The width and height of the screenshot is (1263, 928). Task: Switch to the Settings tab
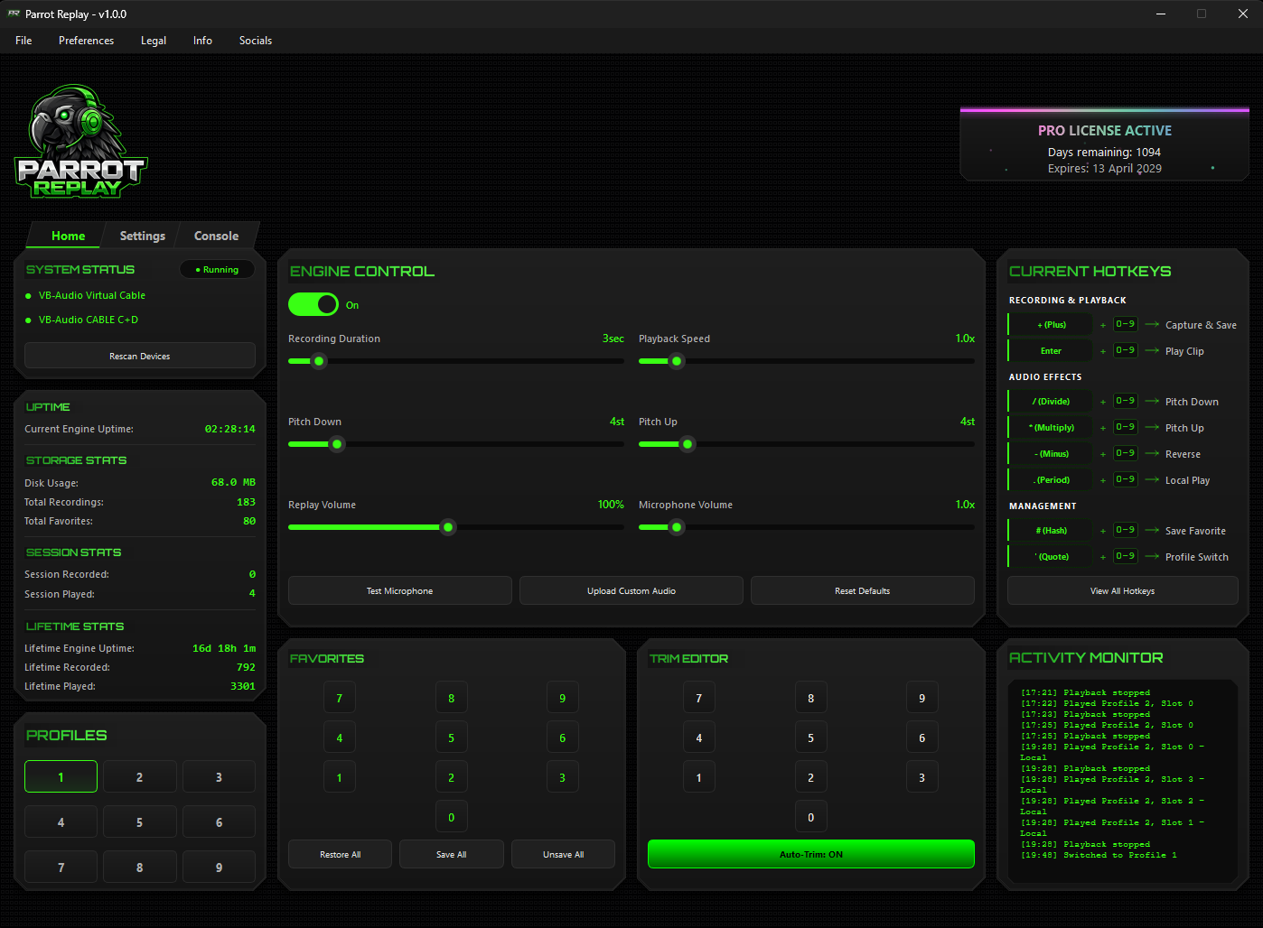coord(142,236)
